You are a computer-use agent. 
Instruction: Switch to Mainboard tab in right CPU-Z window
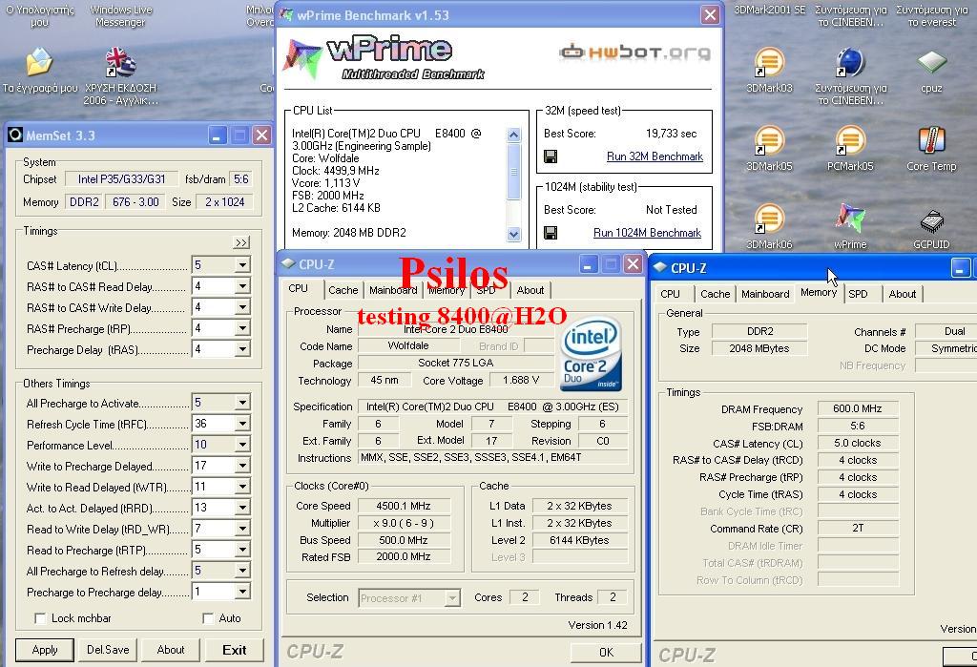pyautogui.click(x=765, y=294)
